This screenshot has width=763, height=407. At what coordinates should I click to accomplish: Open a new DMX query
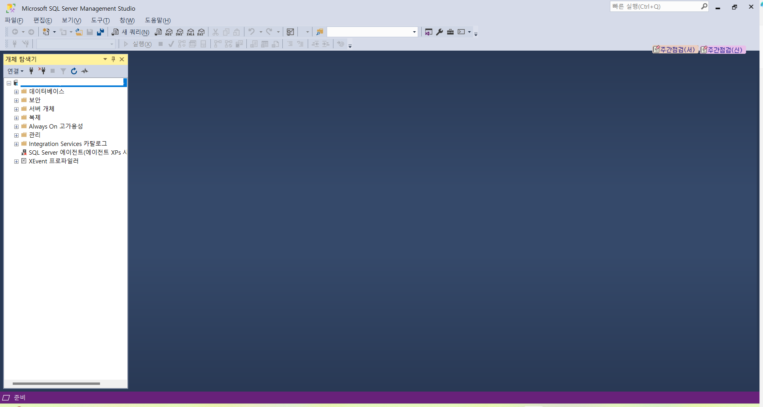coord(180,32)
